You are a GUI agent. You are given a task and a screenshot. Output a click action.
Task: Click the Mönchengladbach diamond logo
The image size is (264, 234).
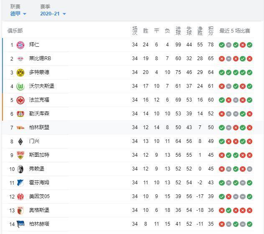tap(20, 142)
